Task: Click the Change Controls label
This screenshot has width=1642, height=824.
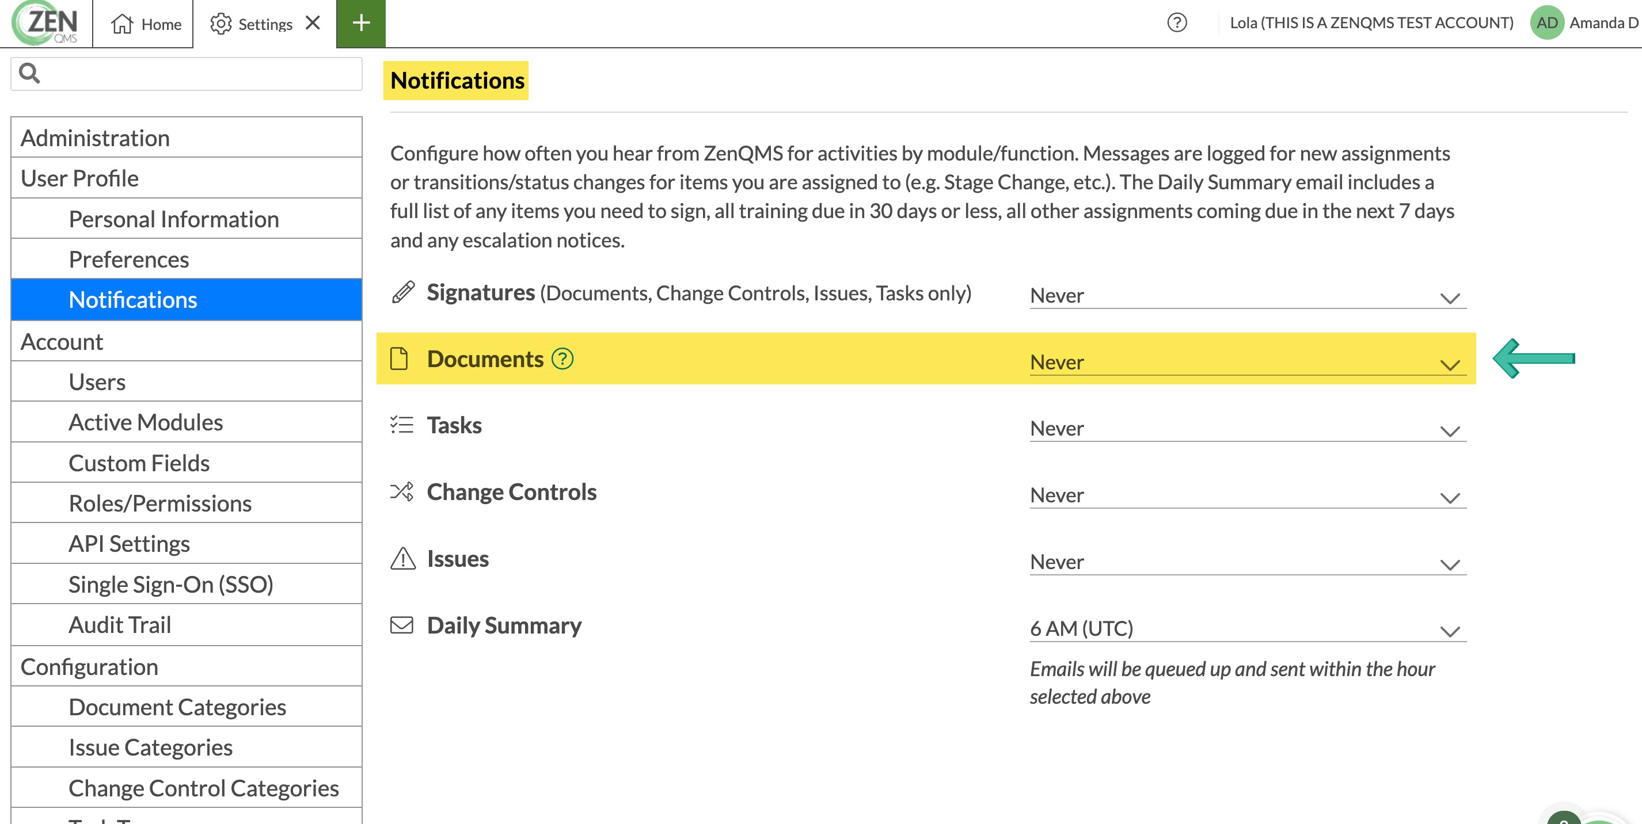Action: [511, 491]
